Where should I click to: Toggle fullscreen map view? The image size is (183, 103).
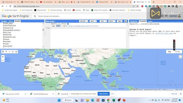coord(180,57)
